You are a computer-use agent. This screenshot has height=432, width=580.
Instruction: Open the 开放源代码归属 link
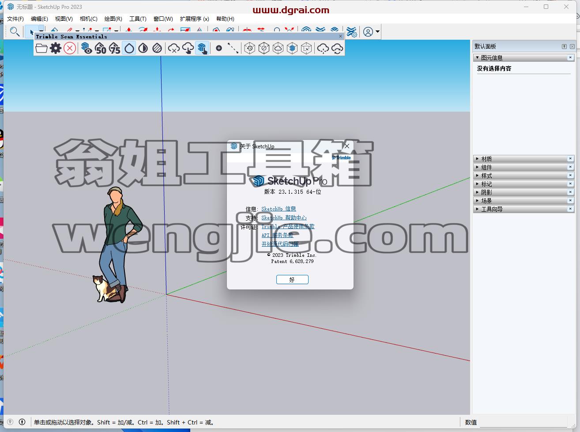point(280,244)
